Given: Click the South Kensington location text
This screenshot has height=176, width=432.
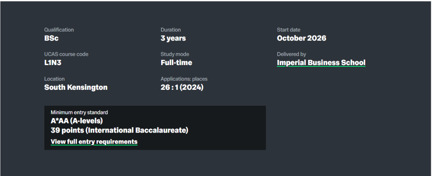Looking at the screenshot, I should pyautogui.click(x=76, y=87).
